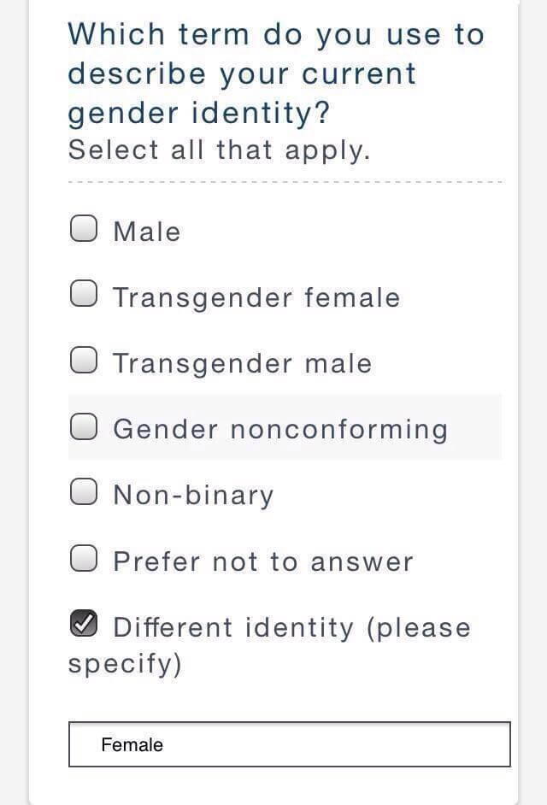Click the dashed divider below the question
This screenshot has width=547, height=805.
[x=285, y=182]
